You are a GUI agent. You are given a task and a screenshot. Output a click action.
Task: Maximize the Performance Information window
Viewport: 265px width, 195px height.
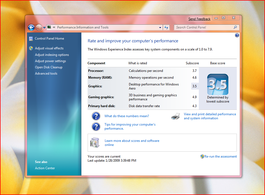tap(224, 18)
